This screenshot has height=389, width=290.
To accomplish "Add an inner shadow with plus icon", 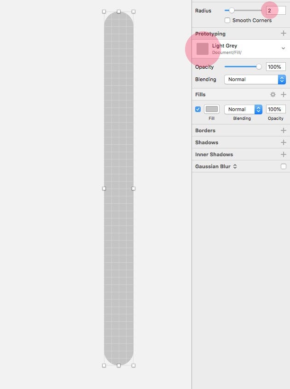I will tap(283, 154).
